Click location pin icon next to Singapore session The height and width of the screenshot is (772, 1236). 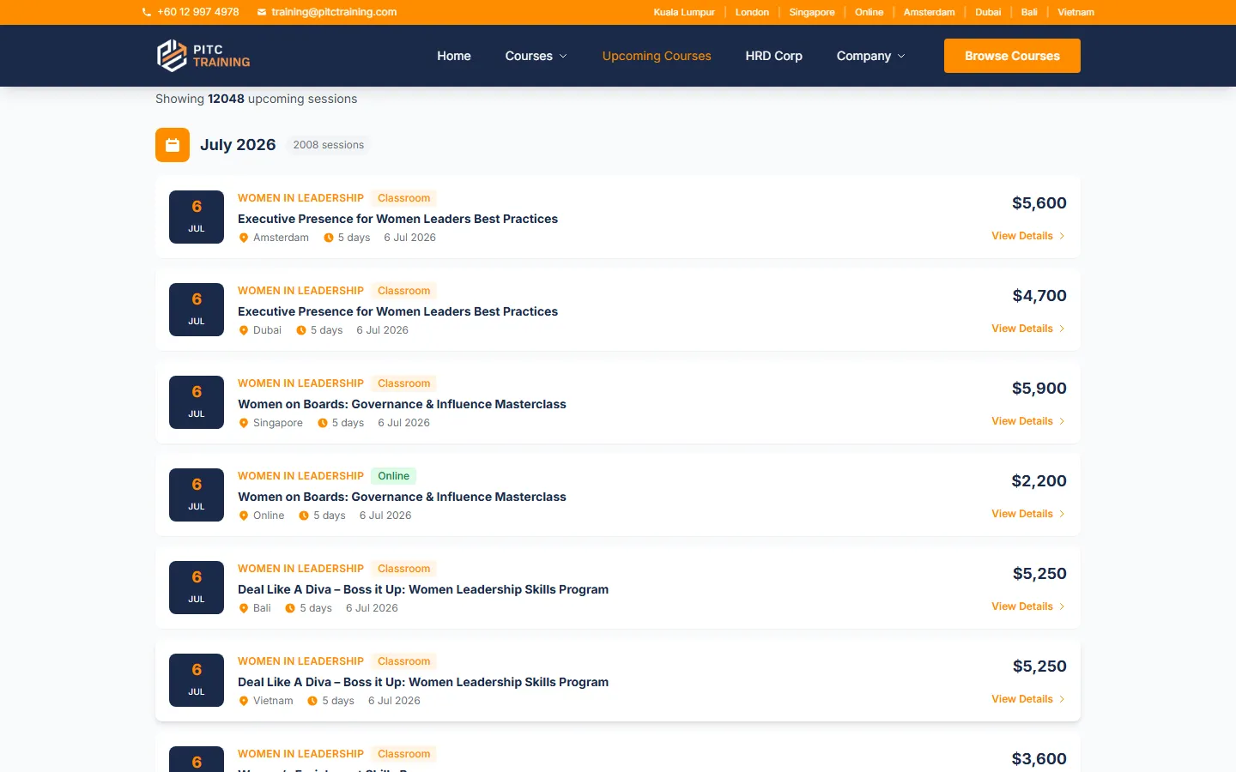click(x=244, y=423)
